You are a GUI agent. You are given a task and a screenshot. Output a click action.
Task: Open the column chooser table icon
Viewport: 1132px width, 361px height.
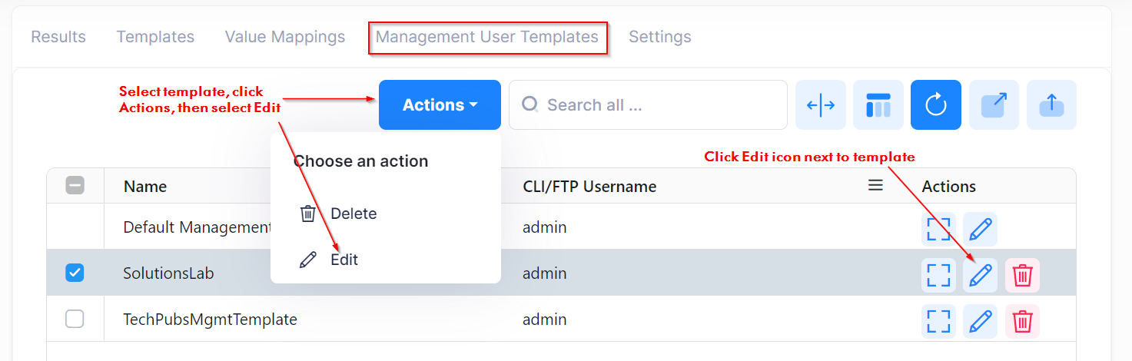878,105
